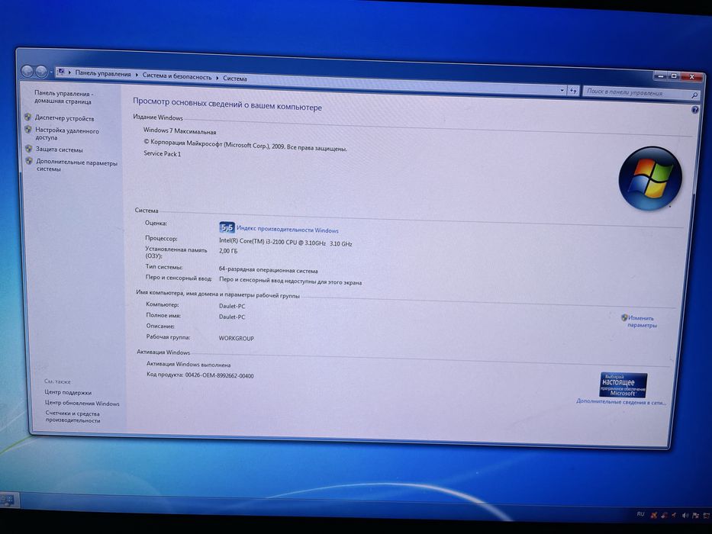Open Панель управления - домашняя страница
712x534 pixels.
click(63, 97)
